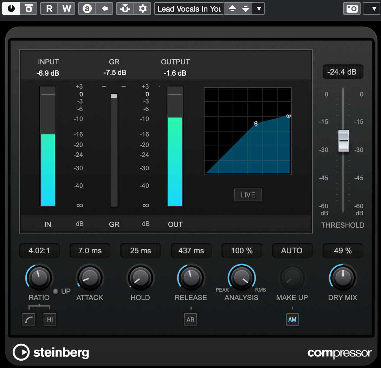Click the RELEASE knob
Screen dimensions: 381x368
pos(191,278)
